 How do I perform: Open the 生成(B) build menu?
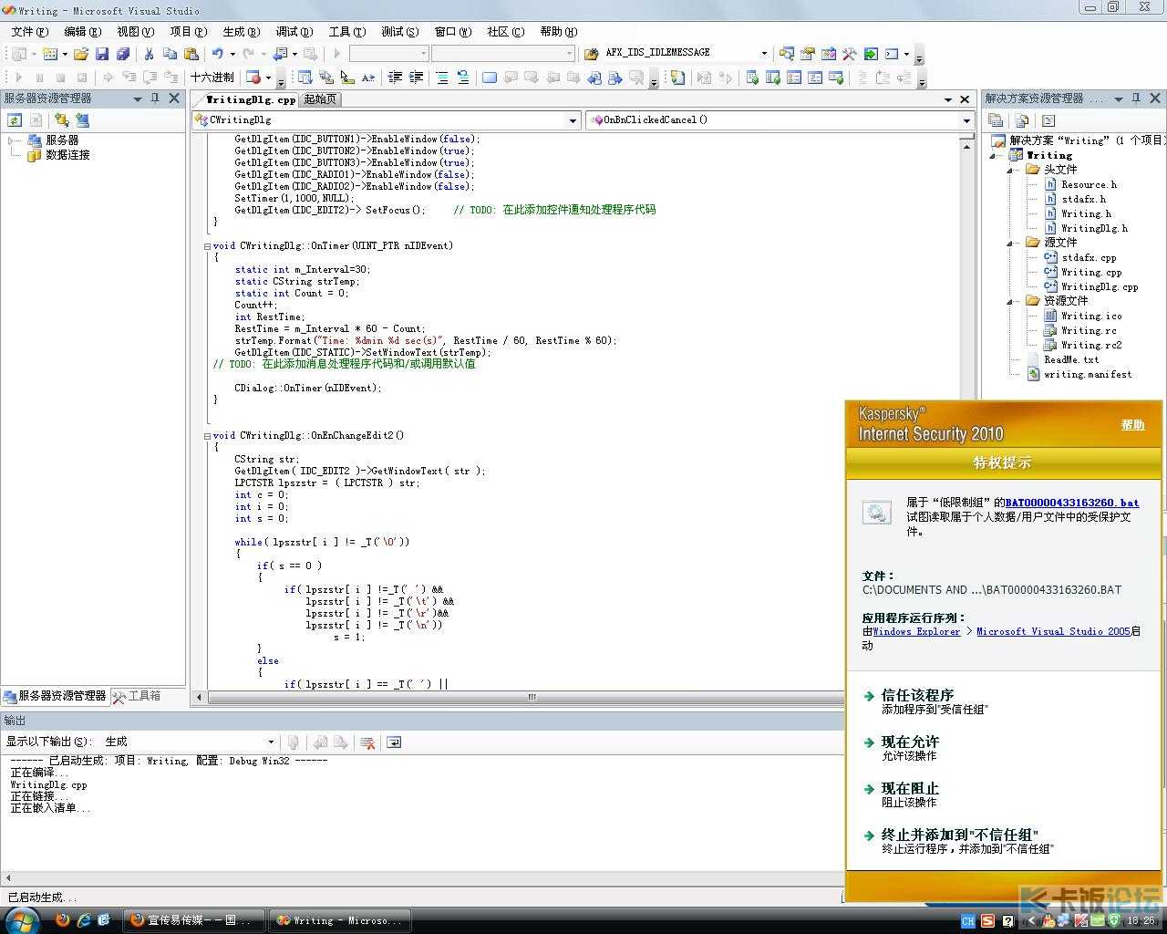241,31
